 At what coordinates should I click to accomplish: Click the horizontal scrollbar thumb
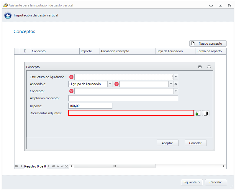tap(114, 166)
